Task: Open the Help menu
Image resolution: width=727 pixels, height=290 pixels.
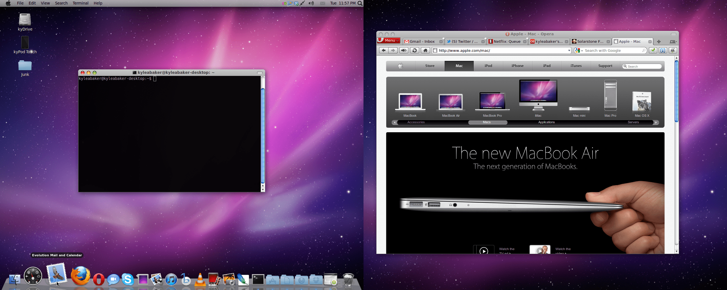Action: 98,3
